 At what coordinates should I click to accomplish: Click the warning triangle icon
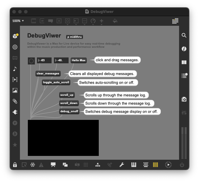click(41, 165)
